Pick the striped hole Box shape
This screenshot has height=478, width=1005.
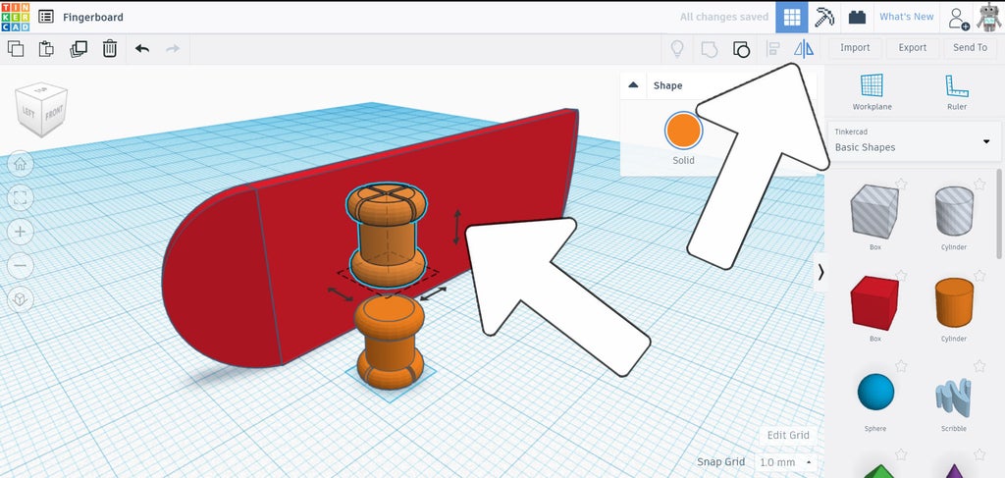click(874, 211)
